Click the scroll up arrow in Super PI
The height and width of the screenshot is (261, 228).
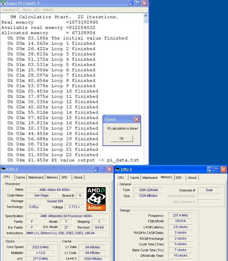pos(146,16)
